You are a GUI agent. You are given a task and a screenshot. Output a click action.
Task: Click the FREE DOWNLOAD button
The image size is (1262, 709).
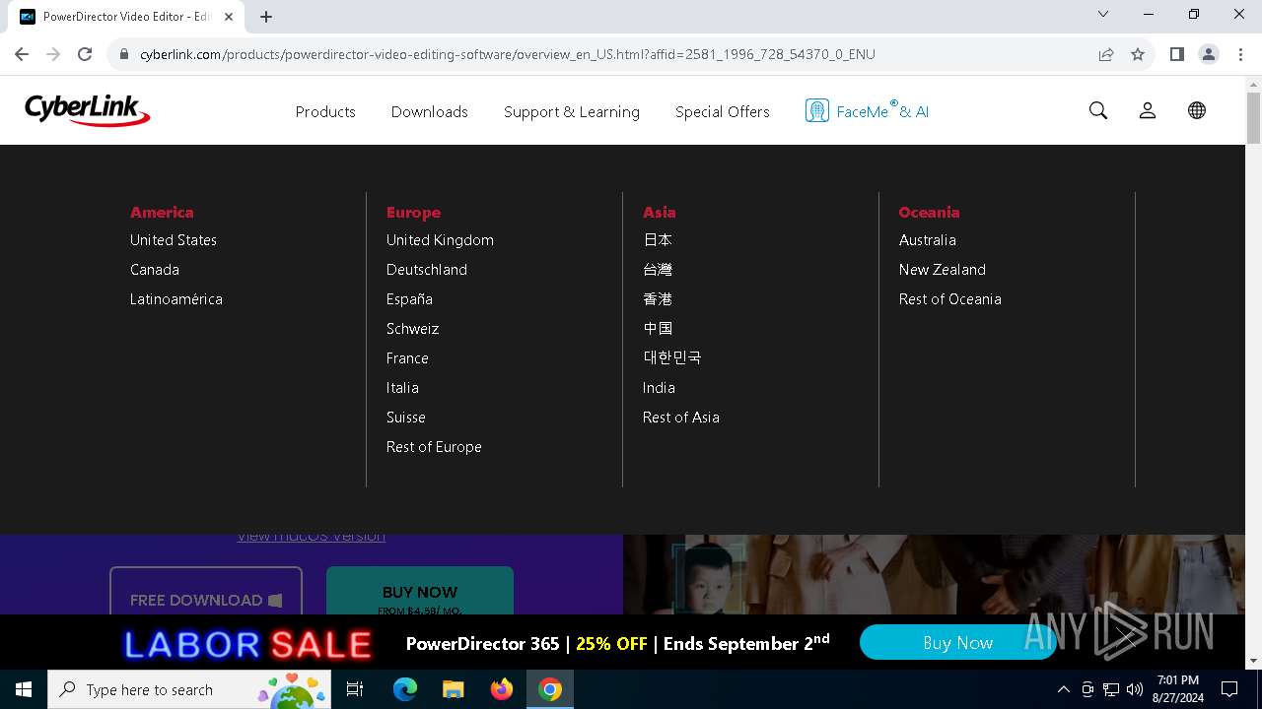206,591
